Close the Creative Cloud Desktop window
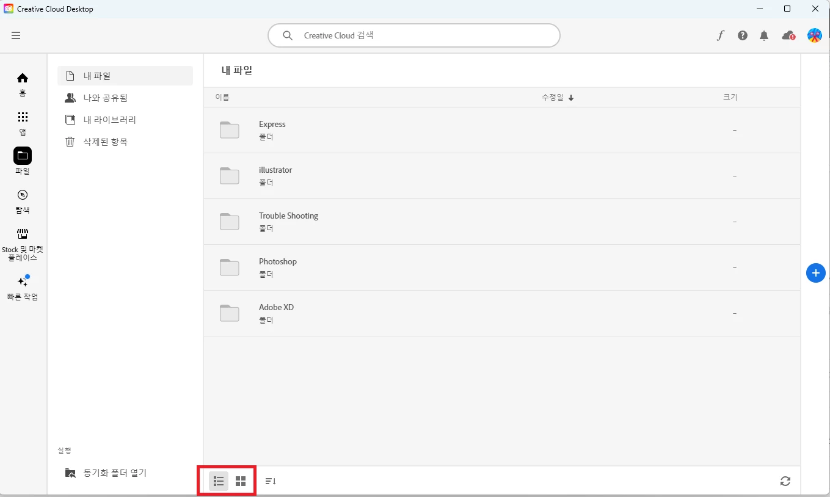830x497 pixels. point(815,9)
